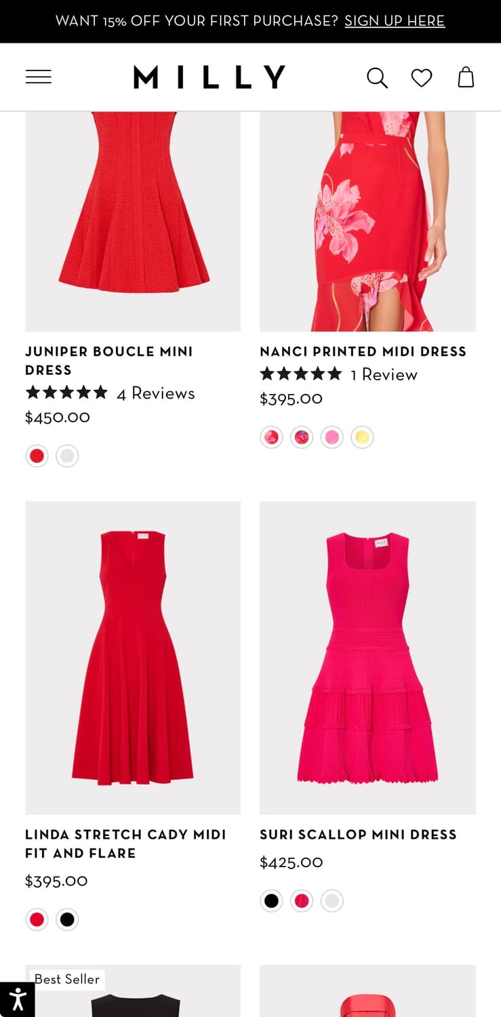This screenshot has height=1017, width=501.
Task: Select white swatch for Juniper Boucle dress
Action: 67,456
